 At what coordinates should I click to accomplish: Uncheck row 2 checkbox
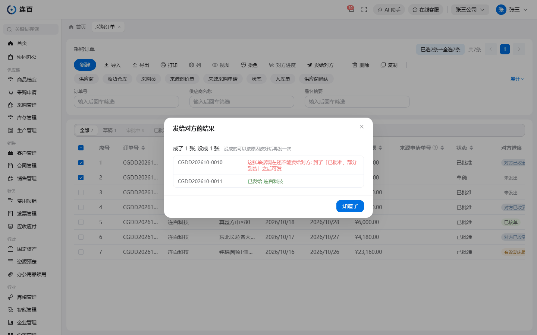tap(81, 178)
